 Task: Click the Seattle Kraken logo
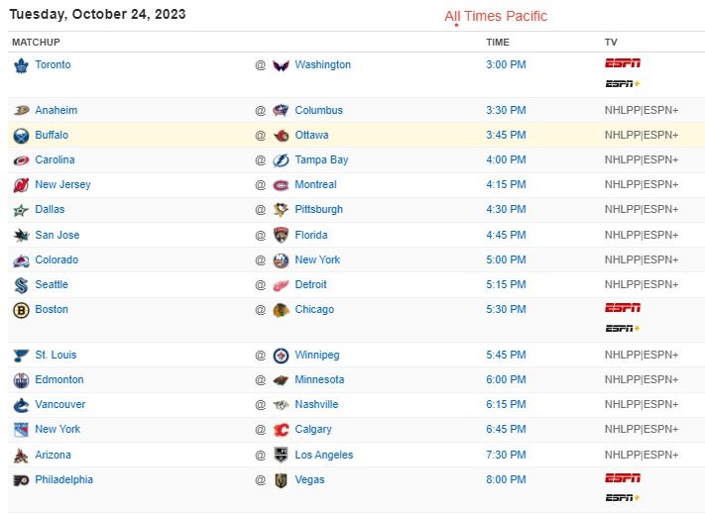point(21,285)
